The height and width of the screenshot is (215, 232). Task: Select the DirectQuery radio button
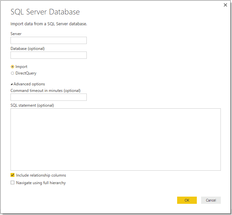[x=12, y=73]
